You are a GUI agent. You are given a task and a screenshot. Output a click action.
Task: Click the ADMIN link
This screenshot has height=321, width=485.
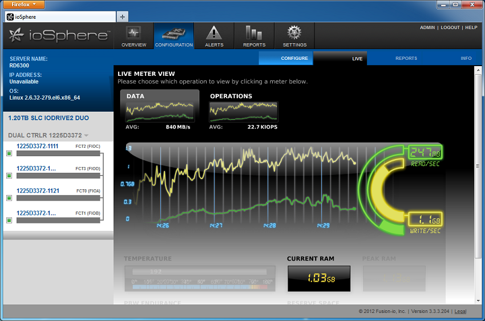pyautogui.click(x=427, y=27)
